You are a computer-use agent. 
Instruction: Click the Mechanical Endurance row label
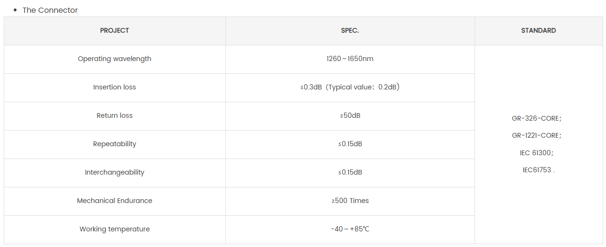[114, 201]
